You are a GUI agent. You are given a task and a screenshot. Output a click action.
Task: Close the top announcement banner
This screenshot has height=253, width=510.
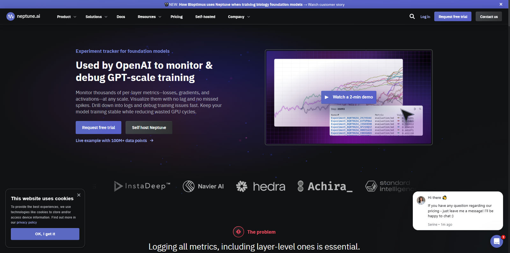point(501,4)
